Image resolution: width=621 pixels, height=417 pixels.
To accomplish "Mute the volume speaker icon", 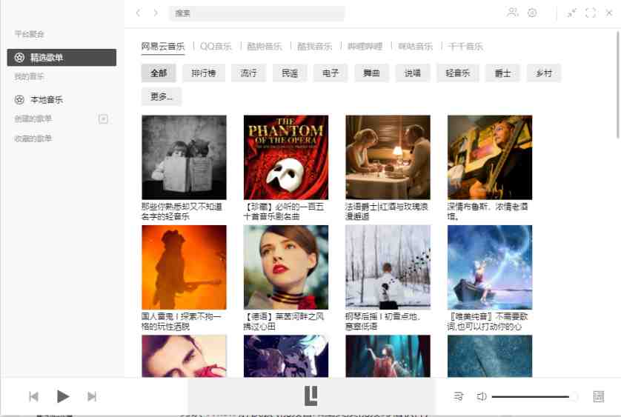I will pos(481,396).
